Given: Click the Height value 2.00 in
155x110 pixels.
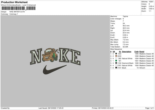Looking at the screenshot, I should [x=151, y=6].
